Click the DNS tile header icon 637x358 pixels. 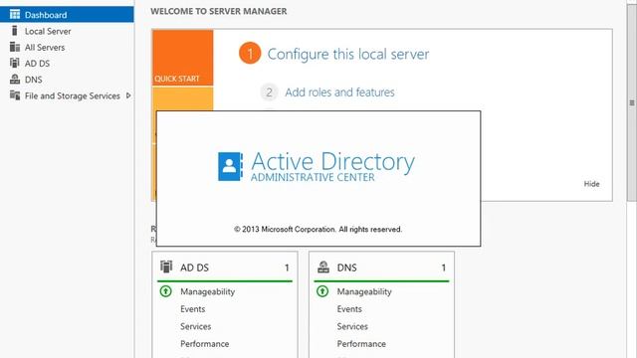click(323, 267)
